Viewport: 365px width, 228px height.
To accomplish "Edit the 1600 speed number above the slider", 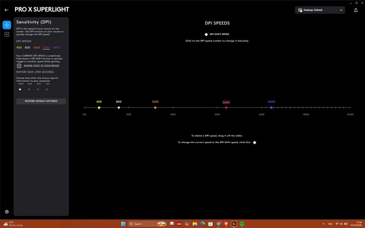I will [x=155, y=102].
